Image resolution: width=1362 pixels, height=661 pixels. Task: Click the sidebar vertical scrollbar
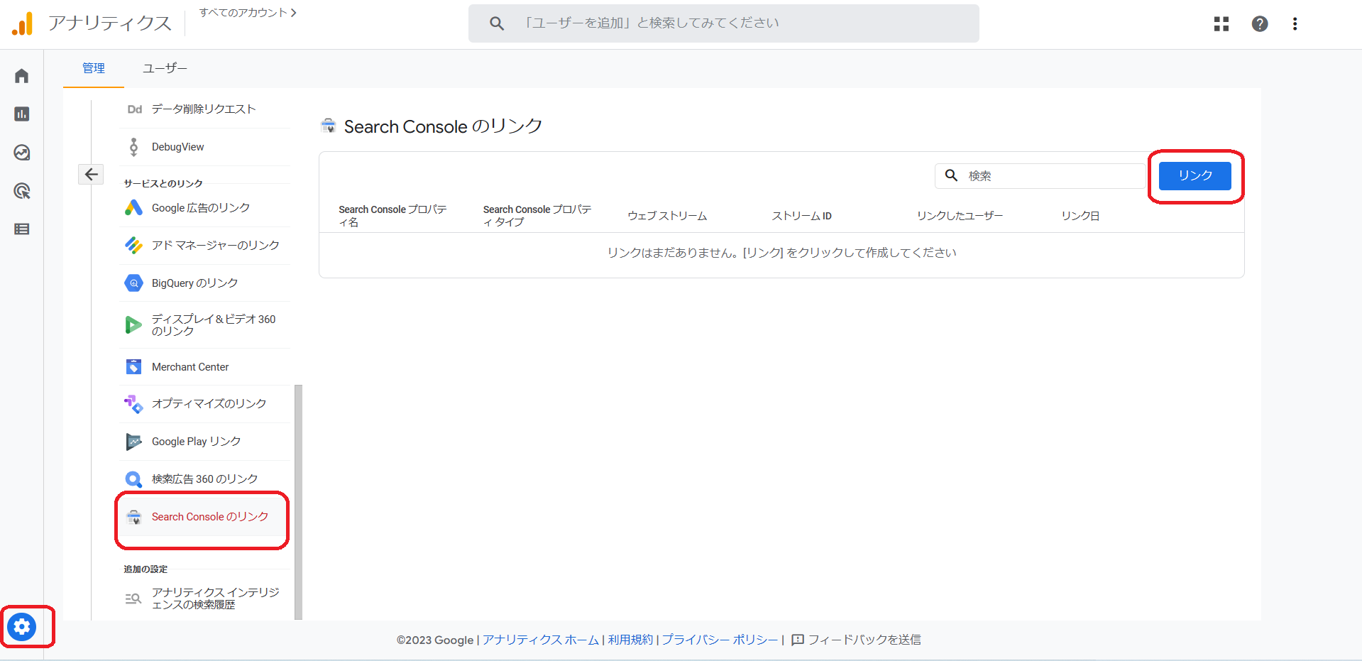pos(299,502)
